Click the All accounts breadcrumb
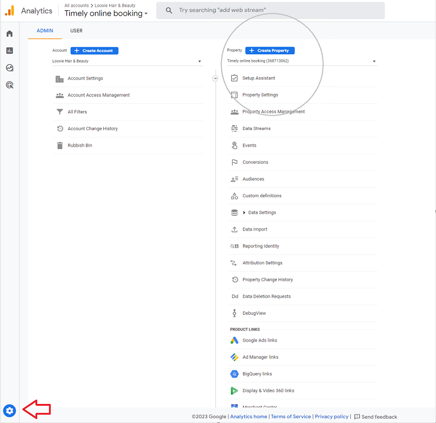 pyautogui.click(x=77, y=5)
